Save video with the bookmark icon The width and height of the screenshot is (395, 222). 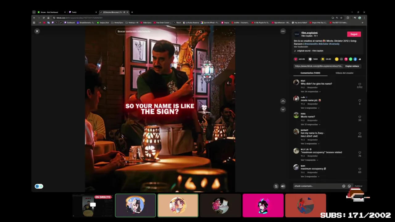point(323,59)
